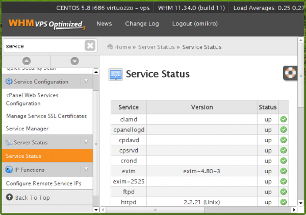Click green status check for clamd
The image size is (306, 215).
coord(284,119)
